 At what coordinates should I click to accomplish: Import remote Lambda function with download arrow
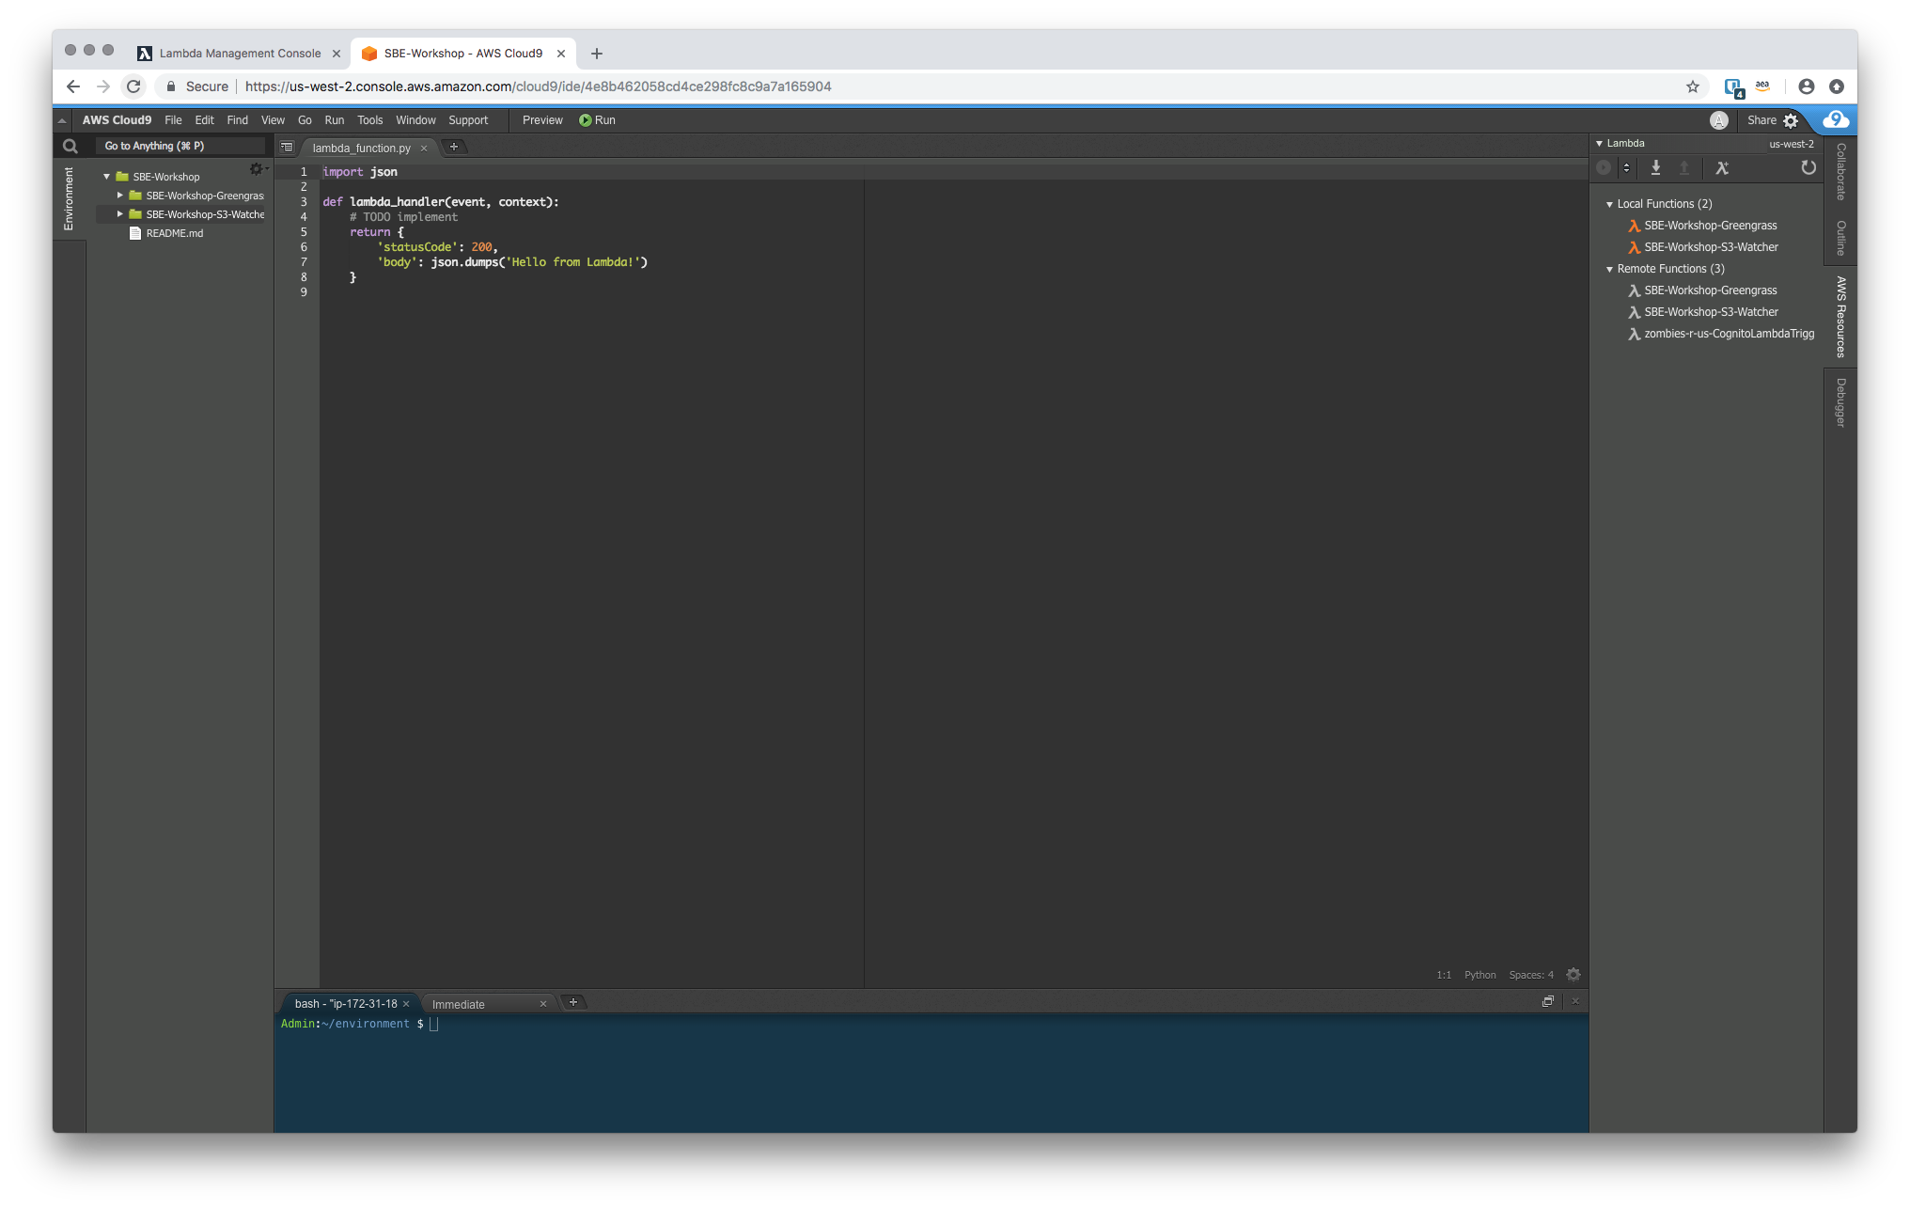point(1655,168)
